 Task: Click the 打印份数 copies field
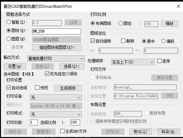(x=34, y=122)
